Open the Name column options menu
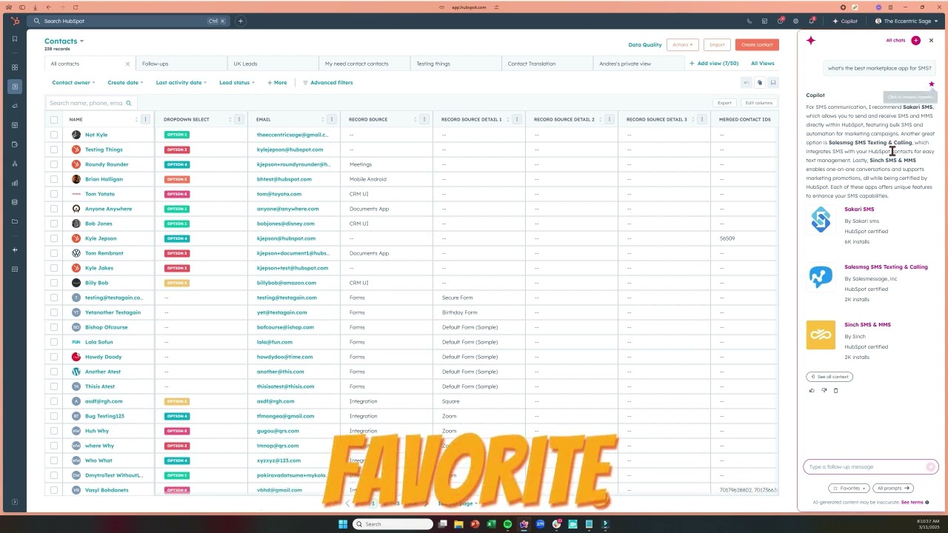This screenshot has width=948, height=533. (146, 120)
